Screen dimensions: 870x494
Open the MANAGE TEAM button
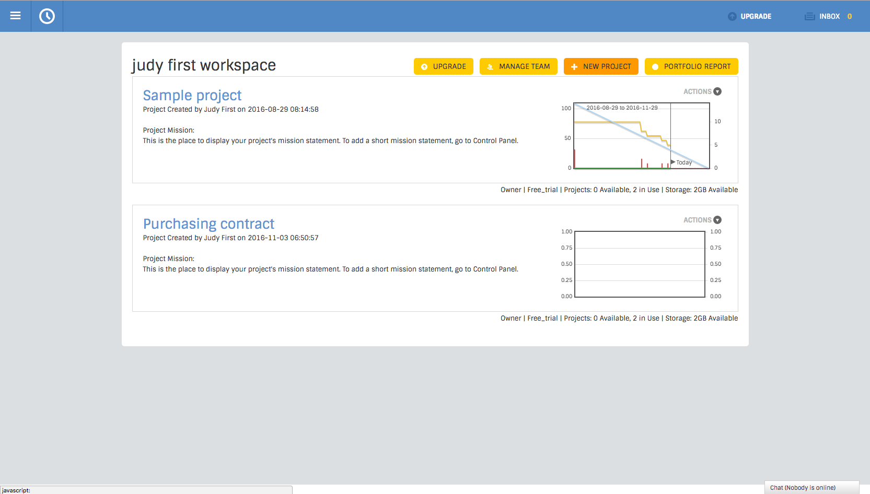(x=518, y=66)
